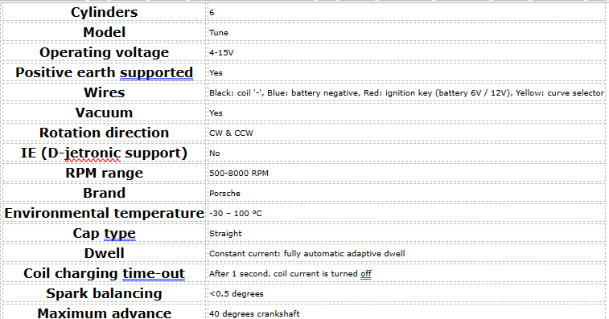Click the underlined word off
609x319 pixels.
pyautogui.click(x=366, y=273)
